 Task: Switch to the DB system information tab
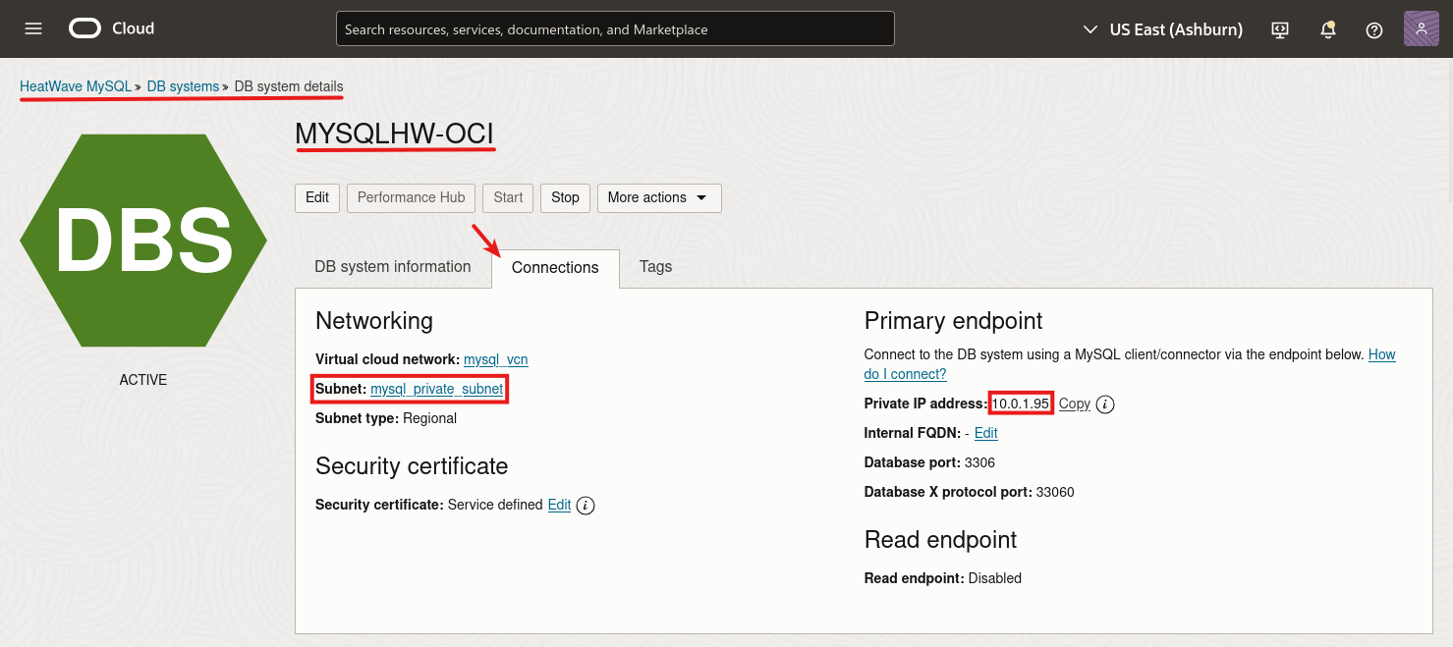[x=392, y=266]
